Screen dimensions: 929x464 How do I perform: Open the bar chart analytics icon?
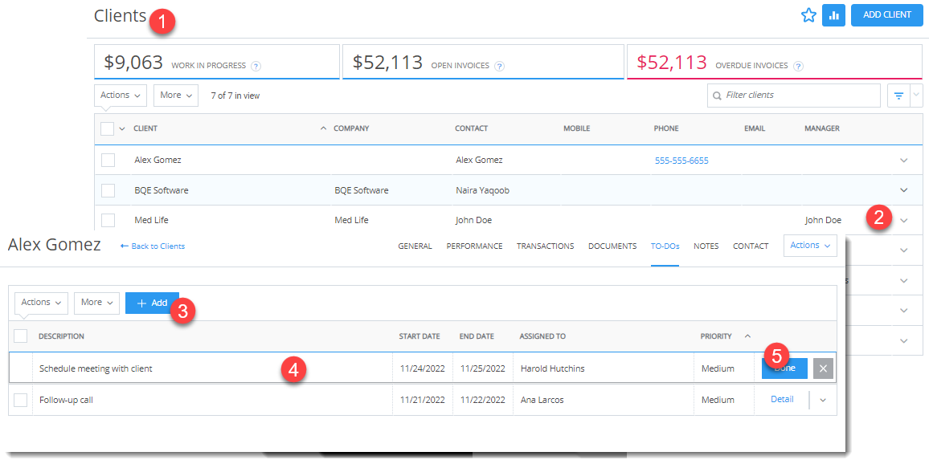(x=833, y=14)
